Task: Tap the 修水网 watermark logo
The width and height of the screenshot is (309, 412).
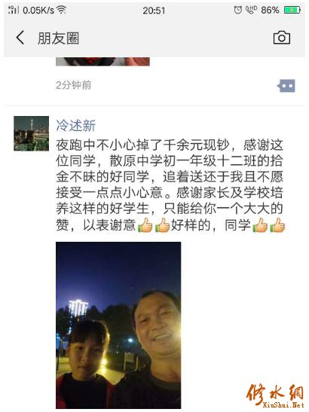Action: (x=276, y=396)
